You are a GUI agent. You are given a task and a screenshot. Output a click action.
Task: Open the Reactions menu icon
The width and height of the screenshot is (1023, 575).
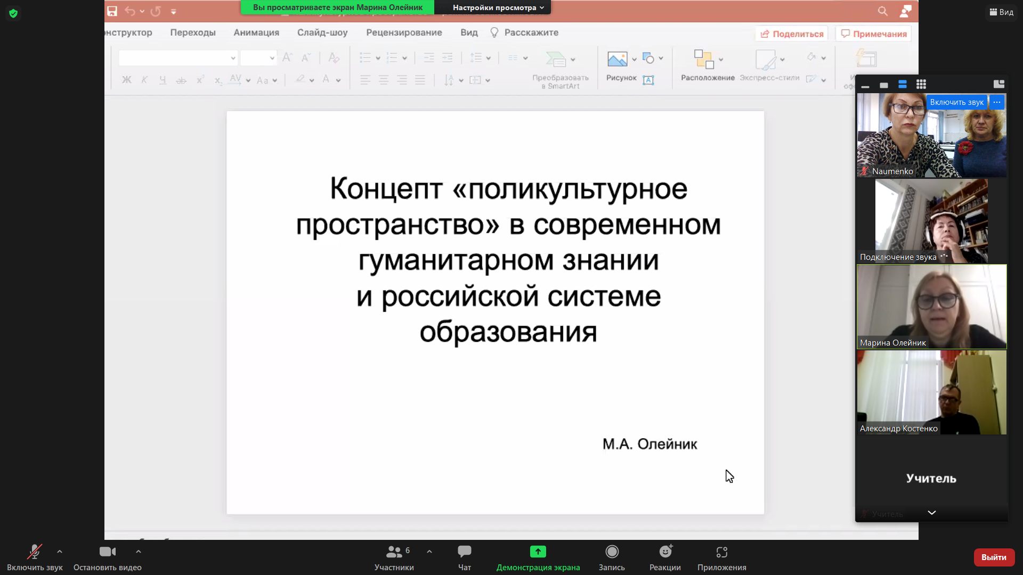point(665,552)
